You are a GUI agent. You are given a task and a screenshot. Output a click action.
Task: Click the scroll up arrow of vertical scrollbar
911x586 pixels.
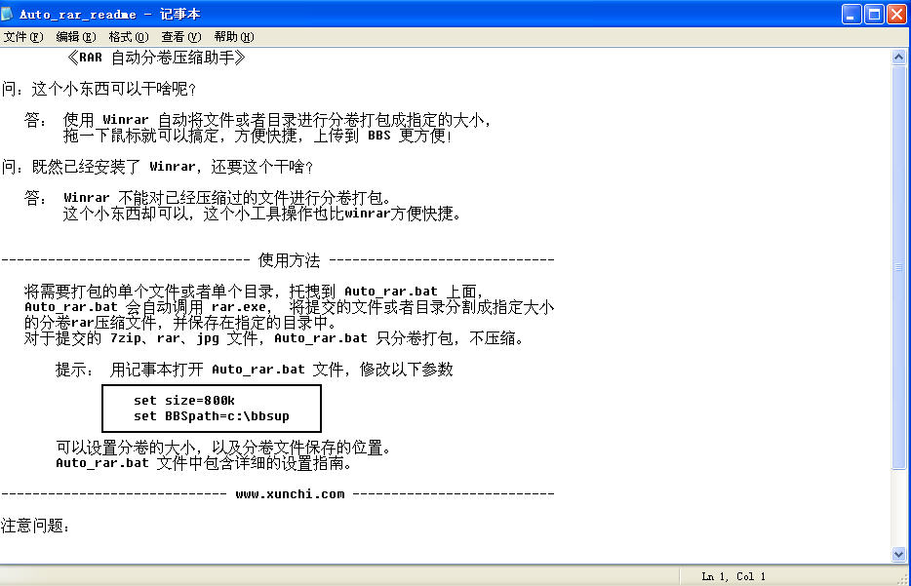pyautogui.click(x=899, y=57)
